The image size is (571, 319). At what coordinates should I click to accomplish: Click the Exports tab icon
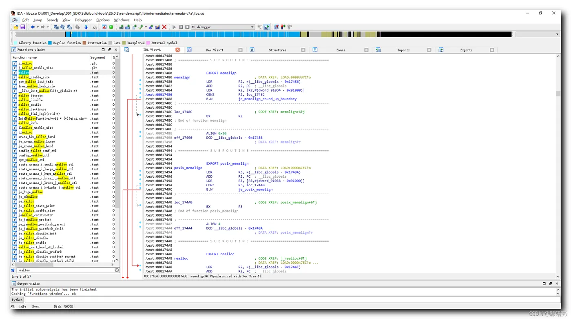click(x=441, y=50)
